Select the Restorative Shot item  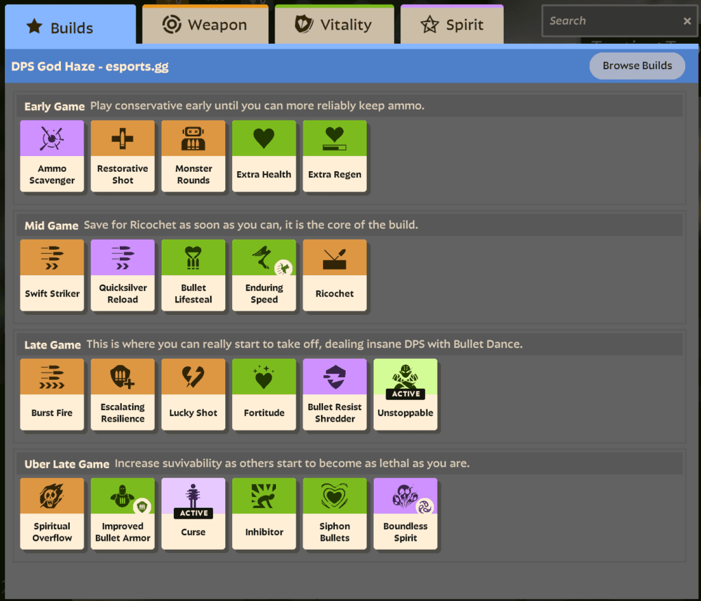point(123,155)
